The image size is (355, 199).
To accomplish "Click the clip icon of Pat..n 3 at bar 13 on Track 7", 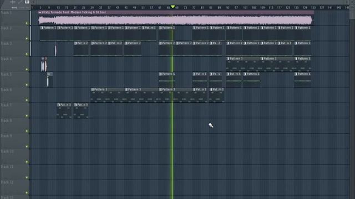I will click(x=58, y=105).
